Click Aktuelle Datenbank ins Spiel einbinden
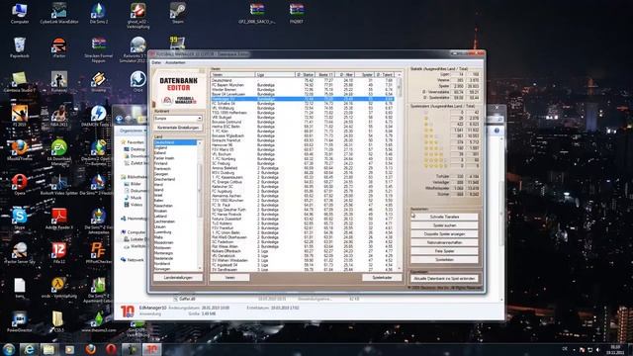The height and width of the screenshot is (356, 633). pos(444,279)
